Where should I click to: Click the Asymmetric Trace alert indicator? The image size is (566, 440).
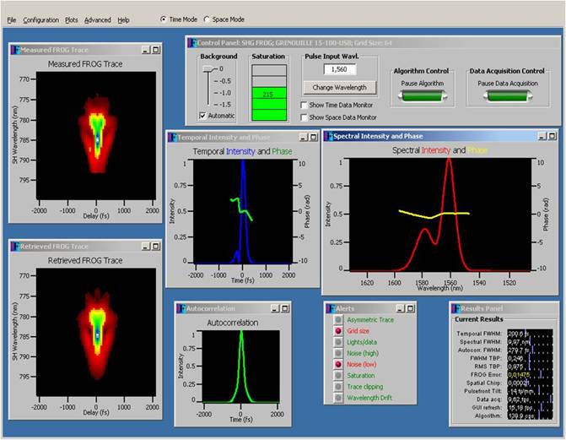click(338, 320)
